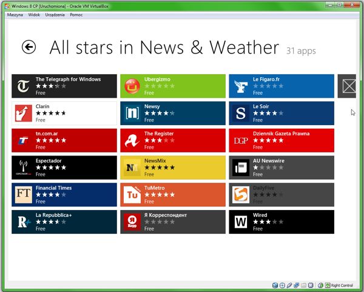Open the Pomoc menu

[x=76, y=15]
